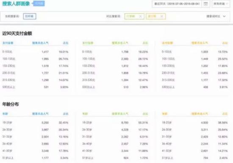Click yellow 年龄 column header
Viewport: 233px width, 163px height.
click(x=164, y=114)
